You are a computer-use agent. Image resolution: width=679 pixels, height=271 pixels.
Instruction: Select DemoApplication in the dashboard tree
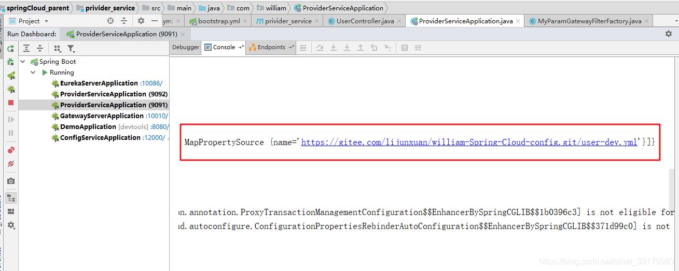point(88,126)
